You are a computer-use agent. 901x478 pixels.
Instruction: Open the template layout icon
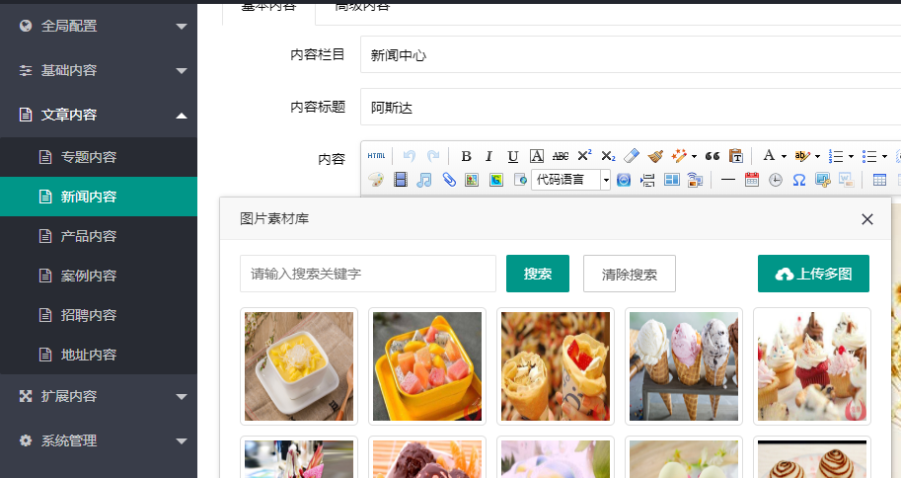(672, 180)
